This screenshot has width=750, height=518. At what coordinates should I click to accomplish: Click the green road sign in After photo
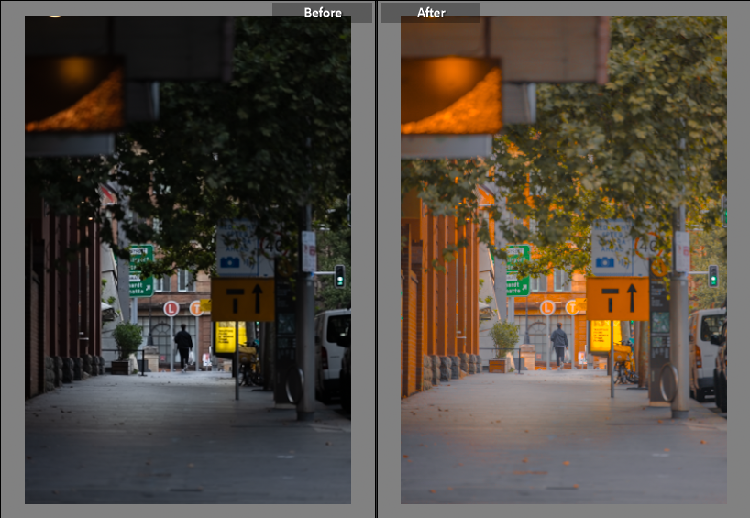tap(518, 270)
